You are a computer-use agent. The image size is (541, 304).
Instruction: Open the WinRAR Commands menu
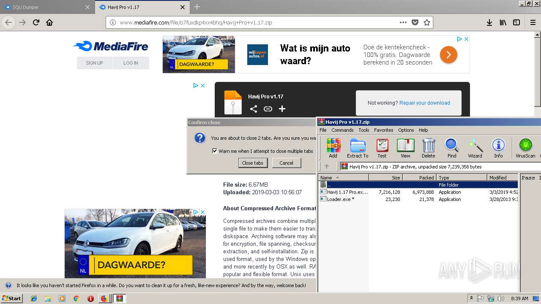click(x=342, y=130)
